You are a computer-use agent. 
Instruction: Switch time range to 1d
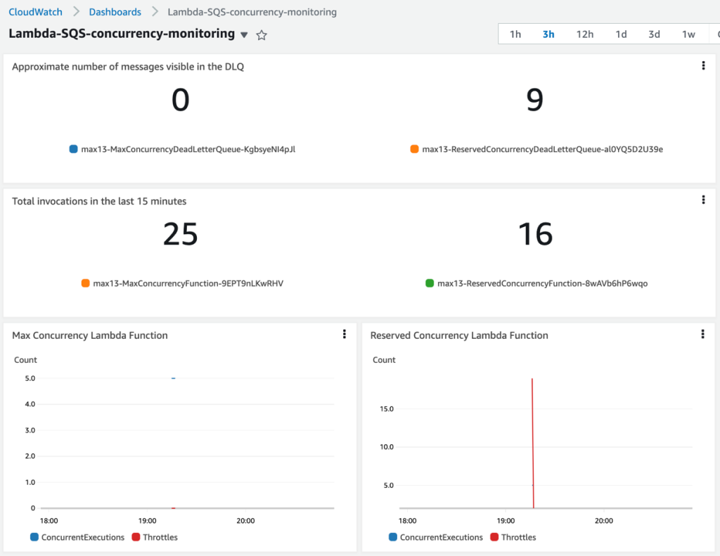point(621,33)
